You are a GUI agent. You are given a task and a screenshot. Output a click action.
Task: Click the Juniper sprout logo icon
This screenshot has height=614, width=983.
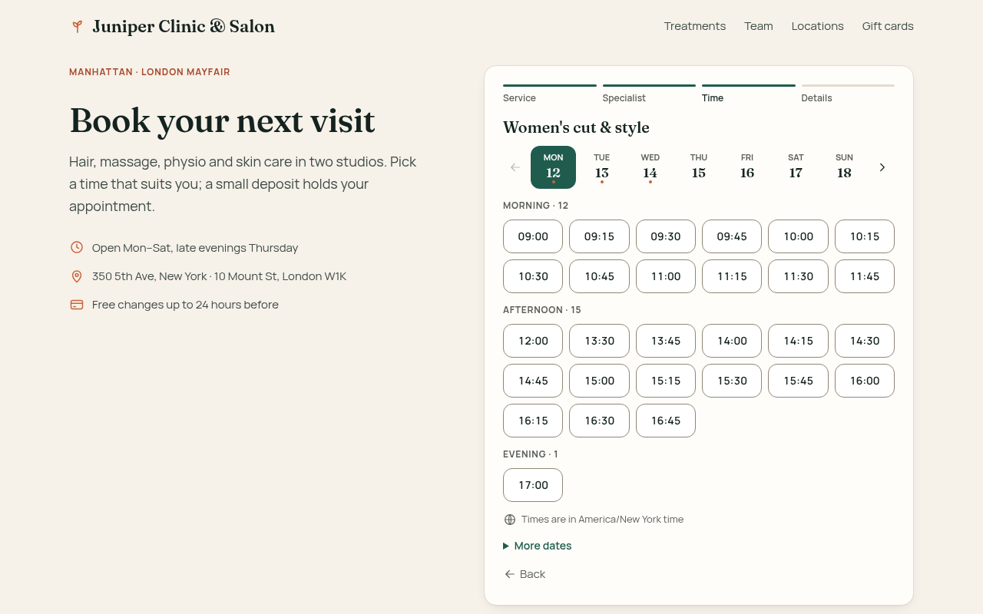[x=77, y=27]
